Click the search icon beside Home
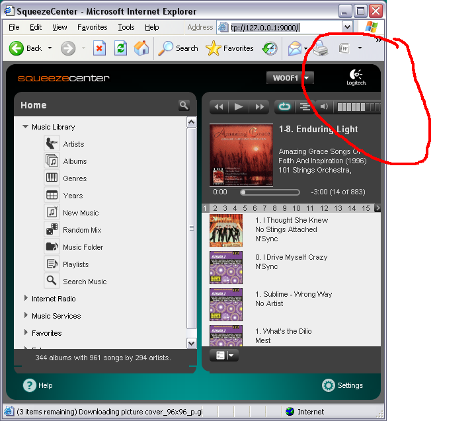 pyautogui.click(x=183, y=105)
